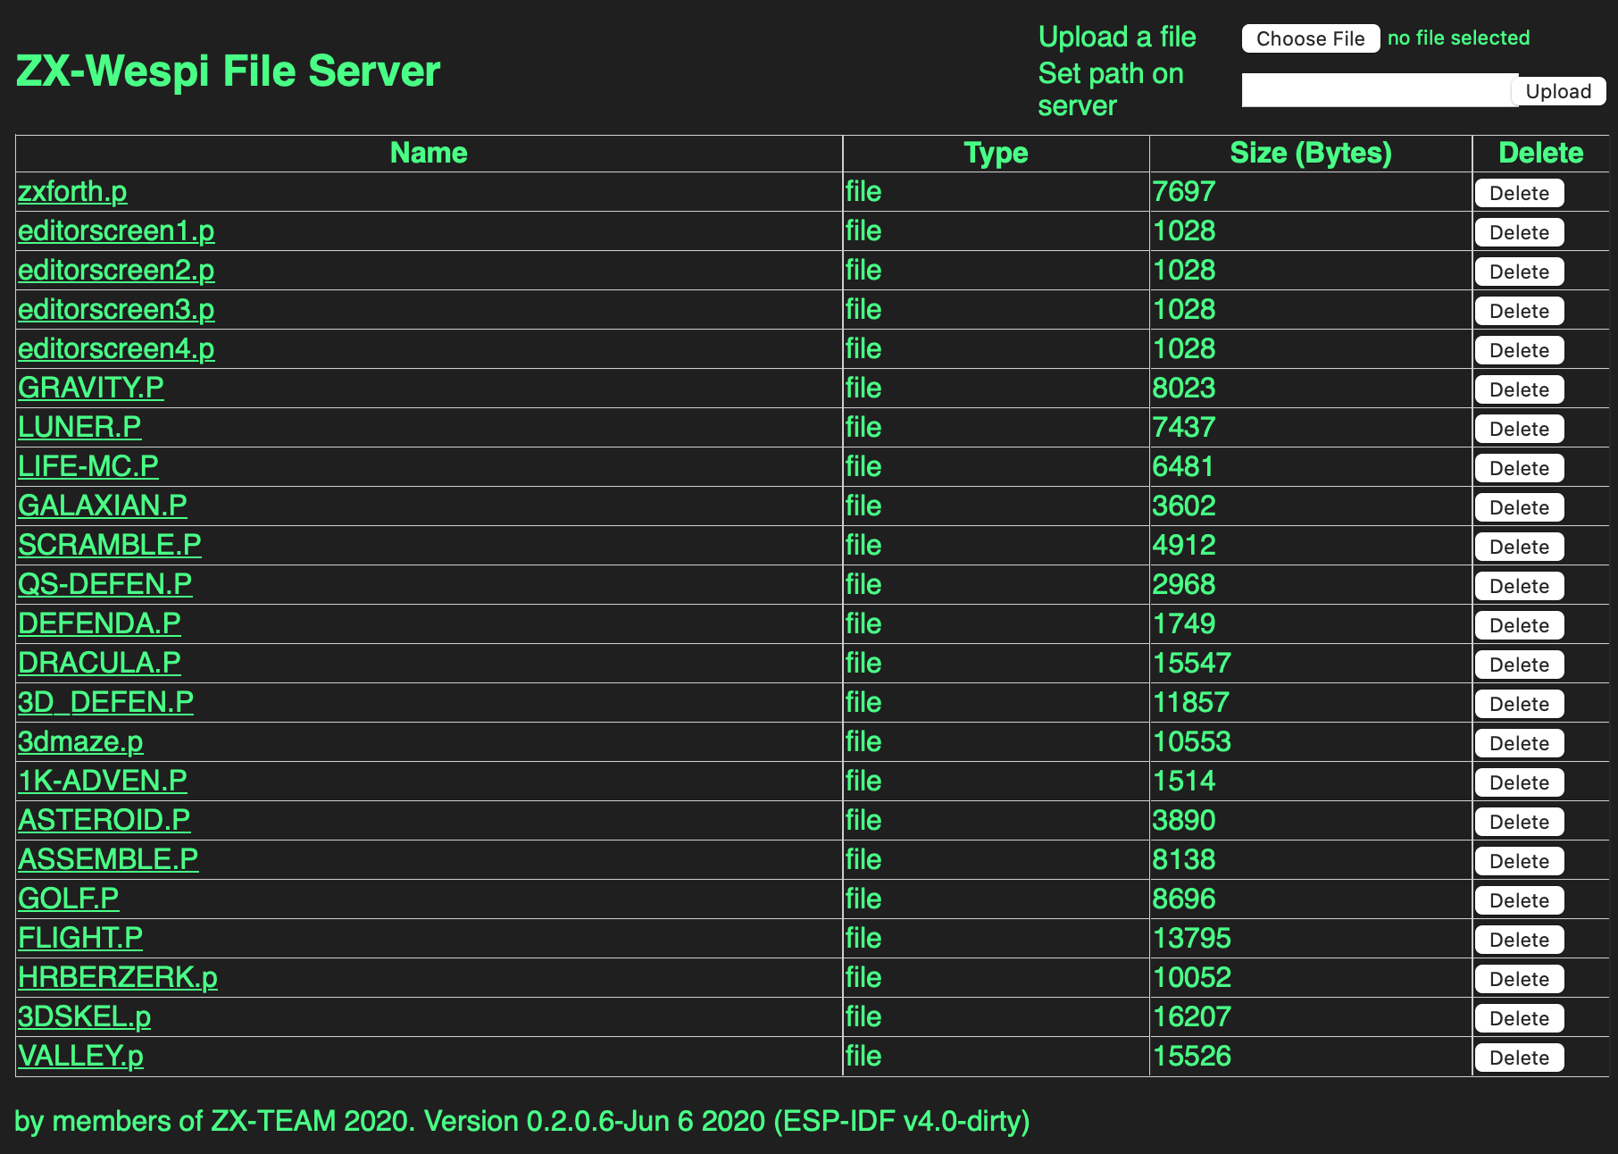Delete the GOLF.P file
Viewport: 1618px width, 1154px height.
point(1518,901)
